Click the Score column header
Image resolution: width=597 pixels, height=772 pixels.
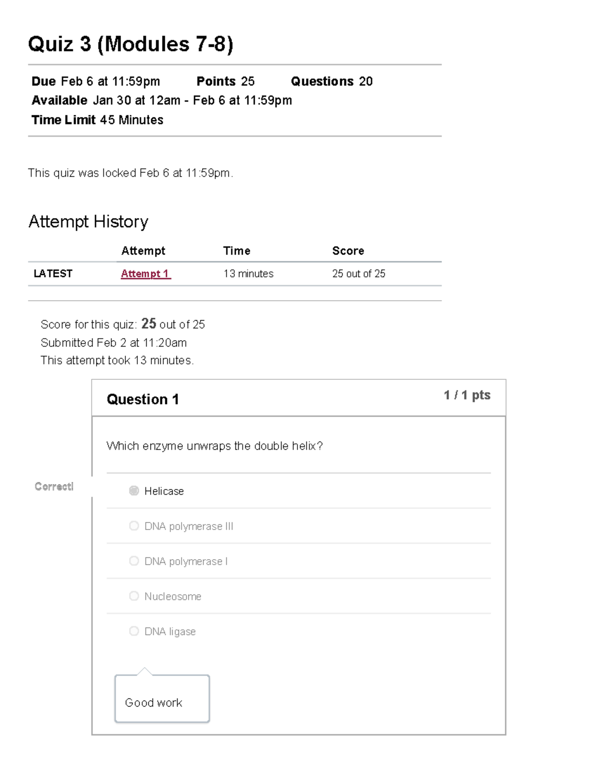pyautogui.click(x=348, y=251)
